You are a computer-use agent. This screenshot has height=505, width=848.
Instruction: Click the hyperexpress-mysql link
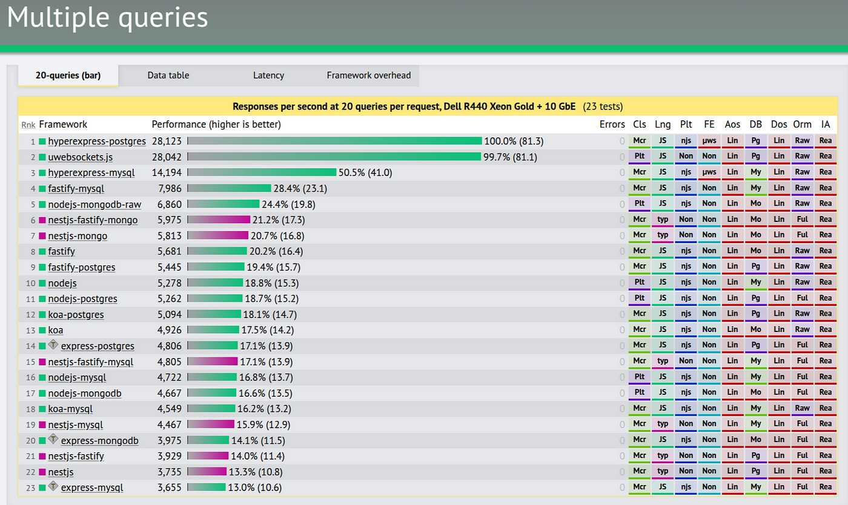pos(91,172)
